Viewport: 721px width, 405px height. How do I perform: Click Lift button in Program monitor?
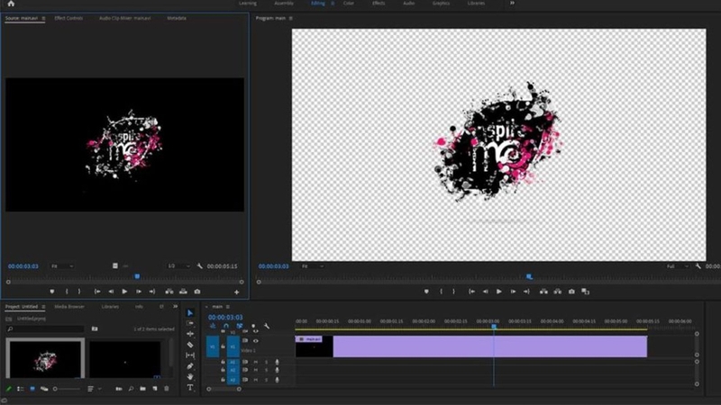point(543,292)
